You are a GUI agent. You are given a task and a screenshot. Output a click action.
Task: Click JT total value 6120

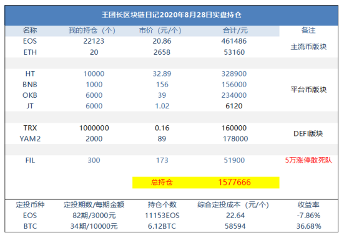coord(234,106)
